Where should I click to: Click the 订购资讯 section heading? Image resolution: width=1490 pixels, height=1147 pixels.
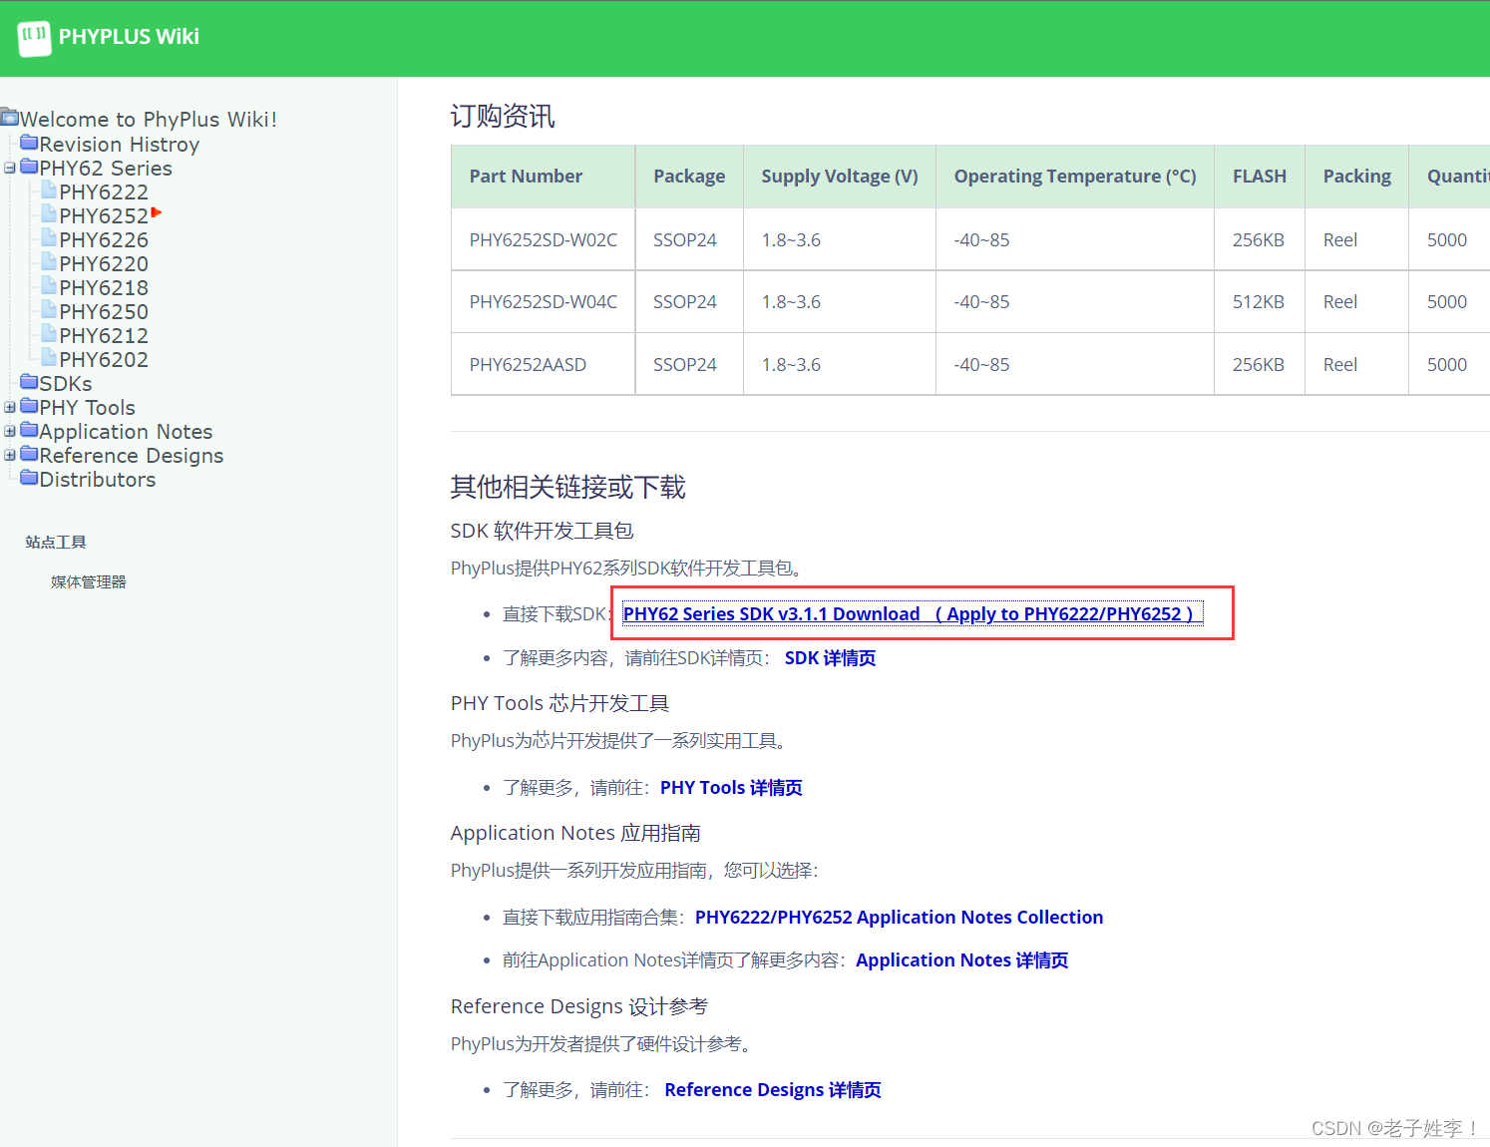[503, 117]
